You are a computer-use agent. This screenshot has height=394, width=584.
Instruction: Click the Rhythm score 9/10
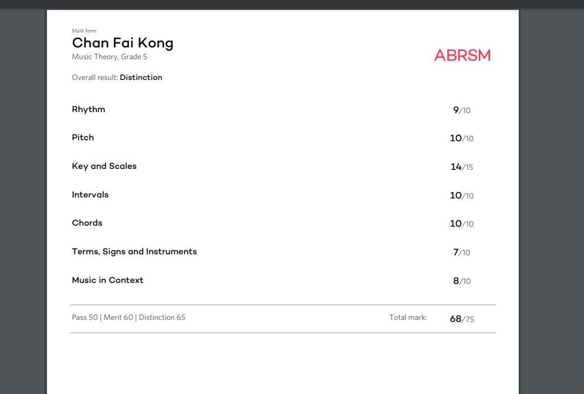(462, 110)
